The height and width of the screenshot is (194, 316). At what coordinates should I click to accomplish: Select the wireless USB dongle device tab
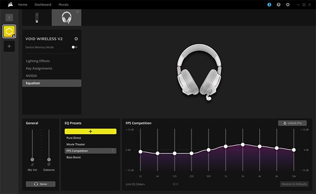[x=37, y=17]
